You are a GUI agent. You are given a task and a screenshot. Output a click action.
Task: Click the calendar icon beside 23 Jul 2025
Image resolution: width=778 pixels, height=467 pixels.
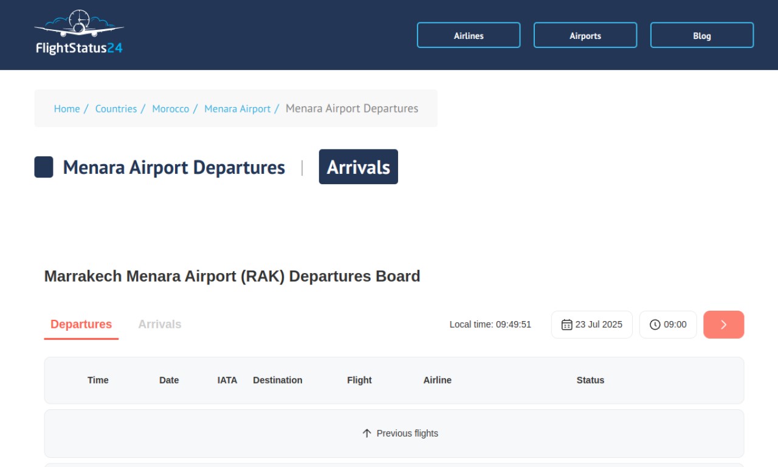(566, 325)
